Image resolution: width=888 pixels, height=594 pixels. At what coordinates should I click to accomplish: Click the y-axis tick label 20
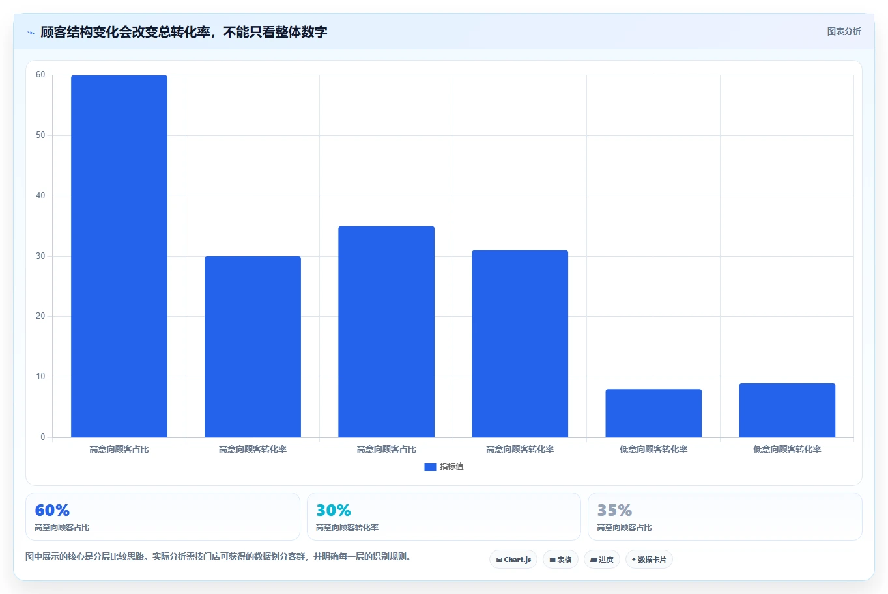click(x=40, y=316)
